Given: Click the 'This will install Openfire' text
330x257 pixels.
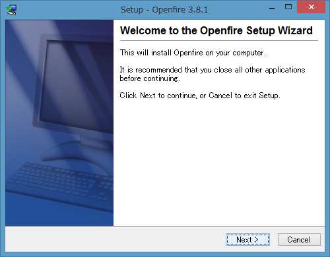Looking at the screenshot, I should point(193,53).
